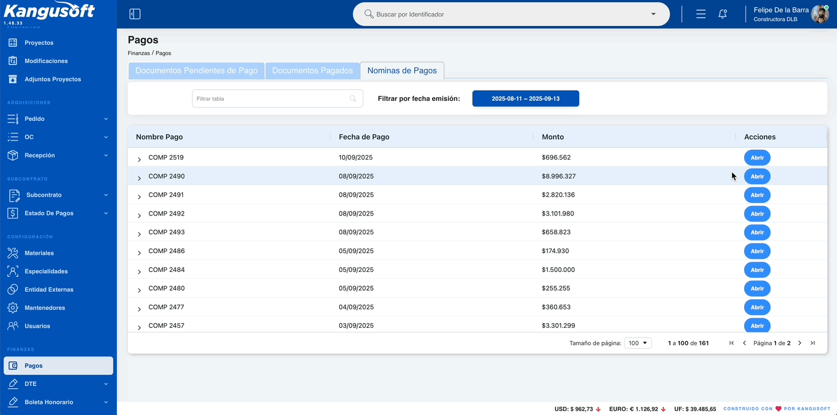Expand row COMP 2477
The width and height of the screenshot is (837, 415).
(x=139, y=309)
